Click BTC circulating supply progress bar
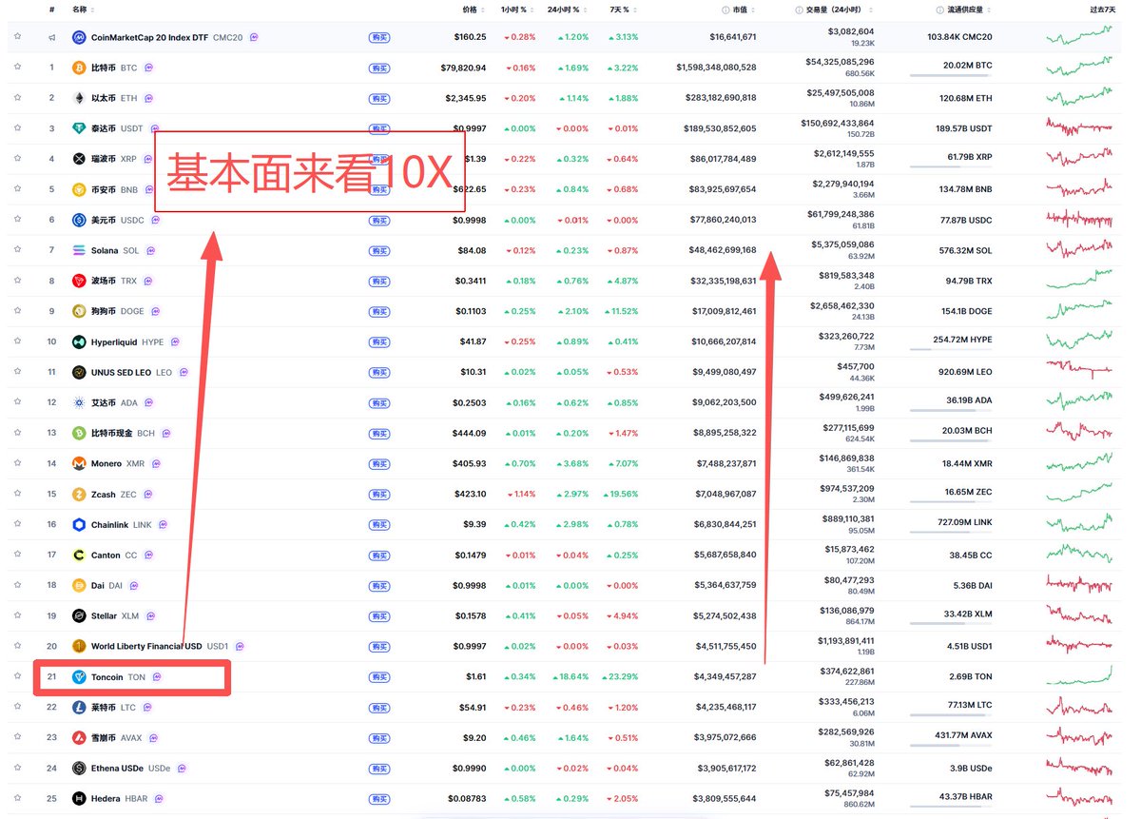1141x819 pixels. point(951,75)
